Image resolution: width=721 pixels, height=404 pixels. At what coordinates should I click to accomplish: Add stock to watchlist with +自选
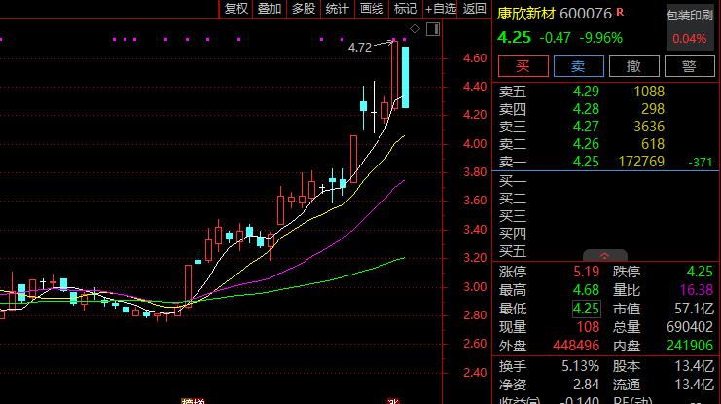click(440, 9)
